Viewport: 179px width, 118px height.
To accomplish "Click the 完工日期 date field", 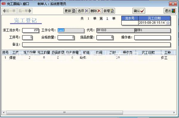I will (x=152, y=23).
